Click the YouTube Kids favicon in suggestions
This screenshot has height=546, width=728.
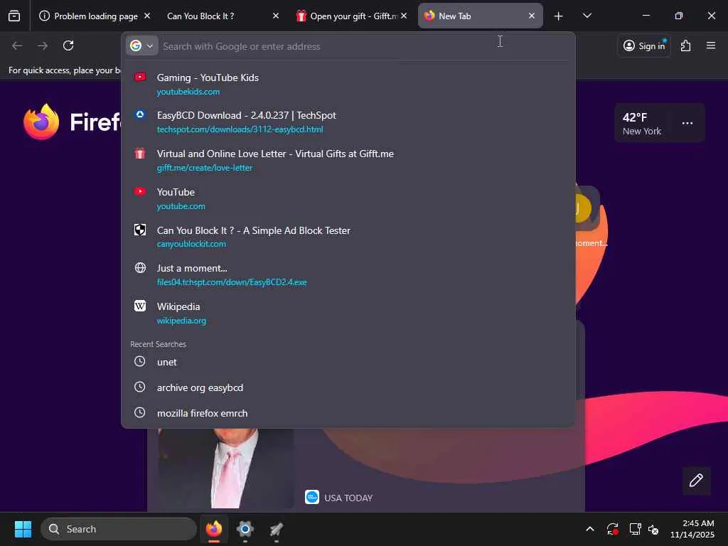coord(140,77)
